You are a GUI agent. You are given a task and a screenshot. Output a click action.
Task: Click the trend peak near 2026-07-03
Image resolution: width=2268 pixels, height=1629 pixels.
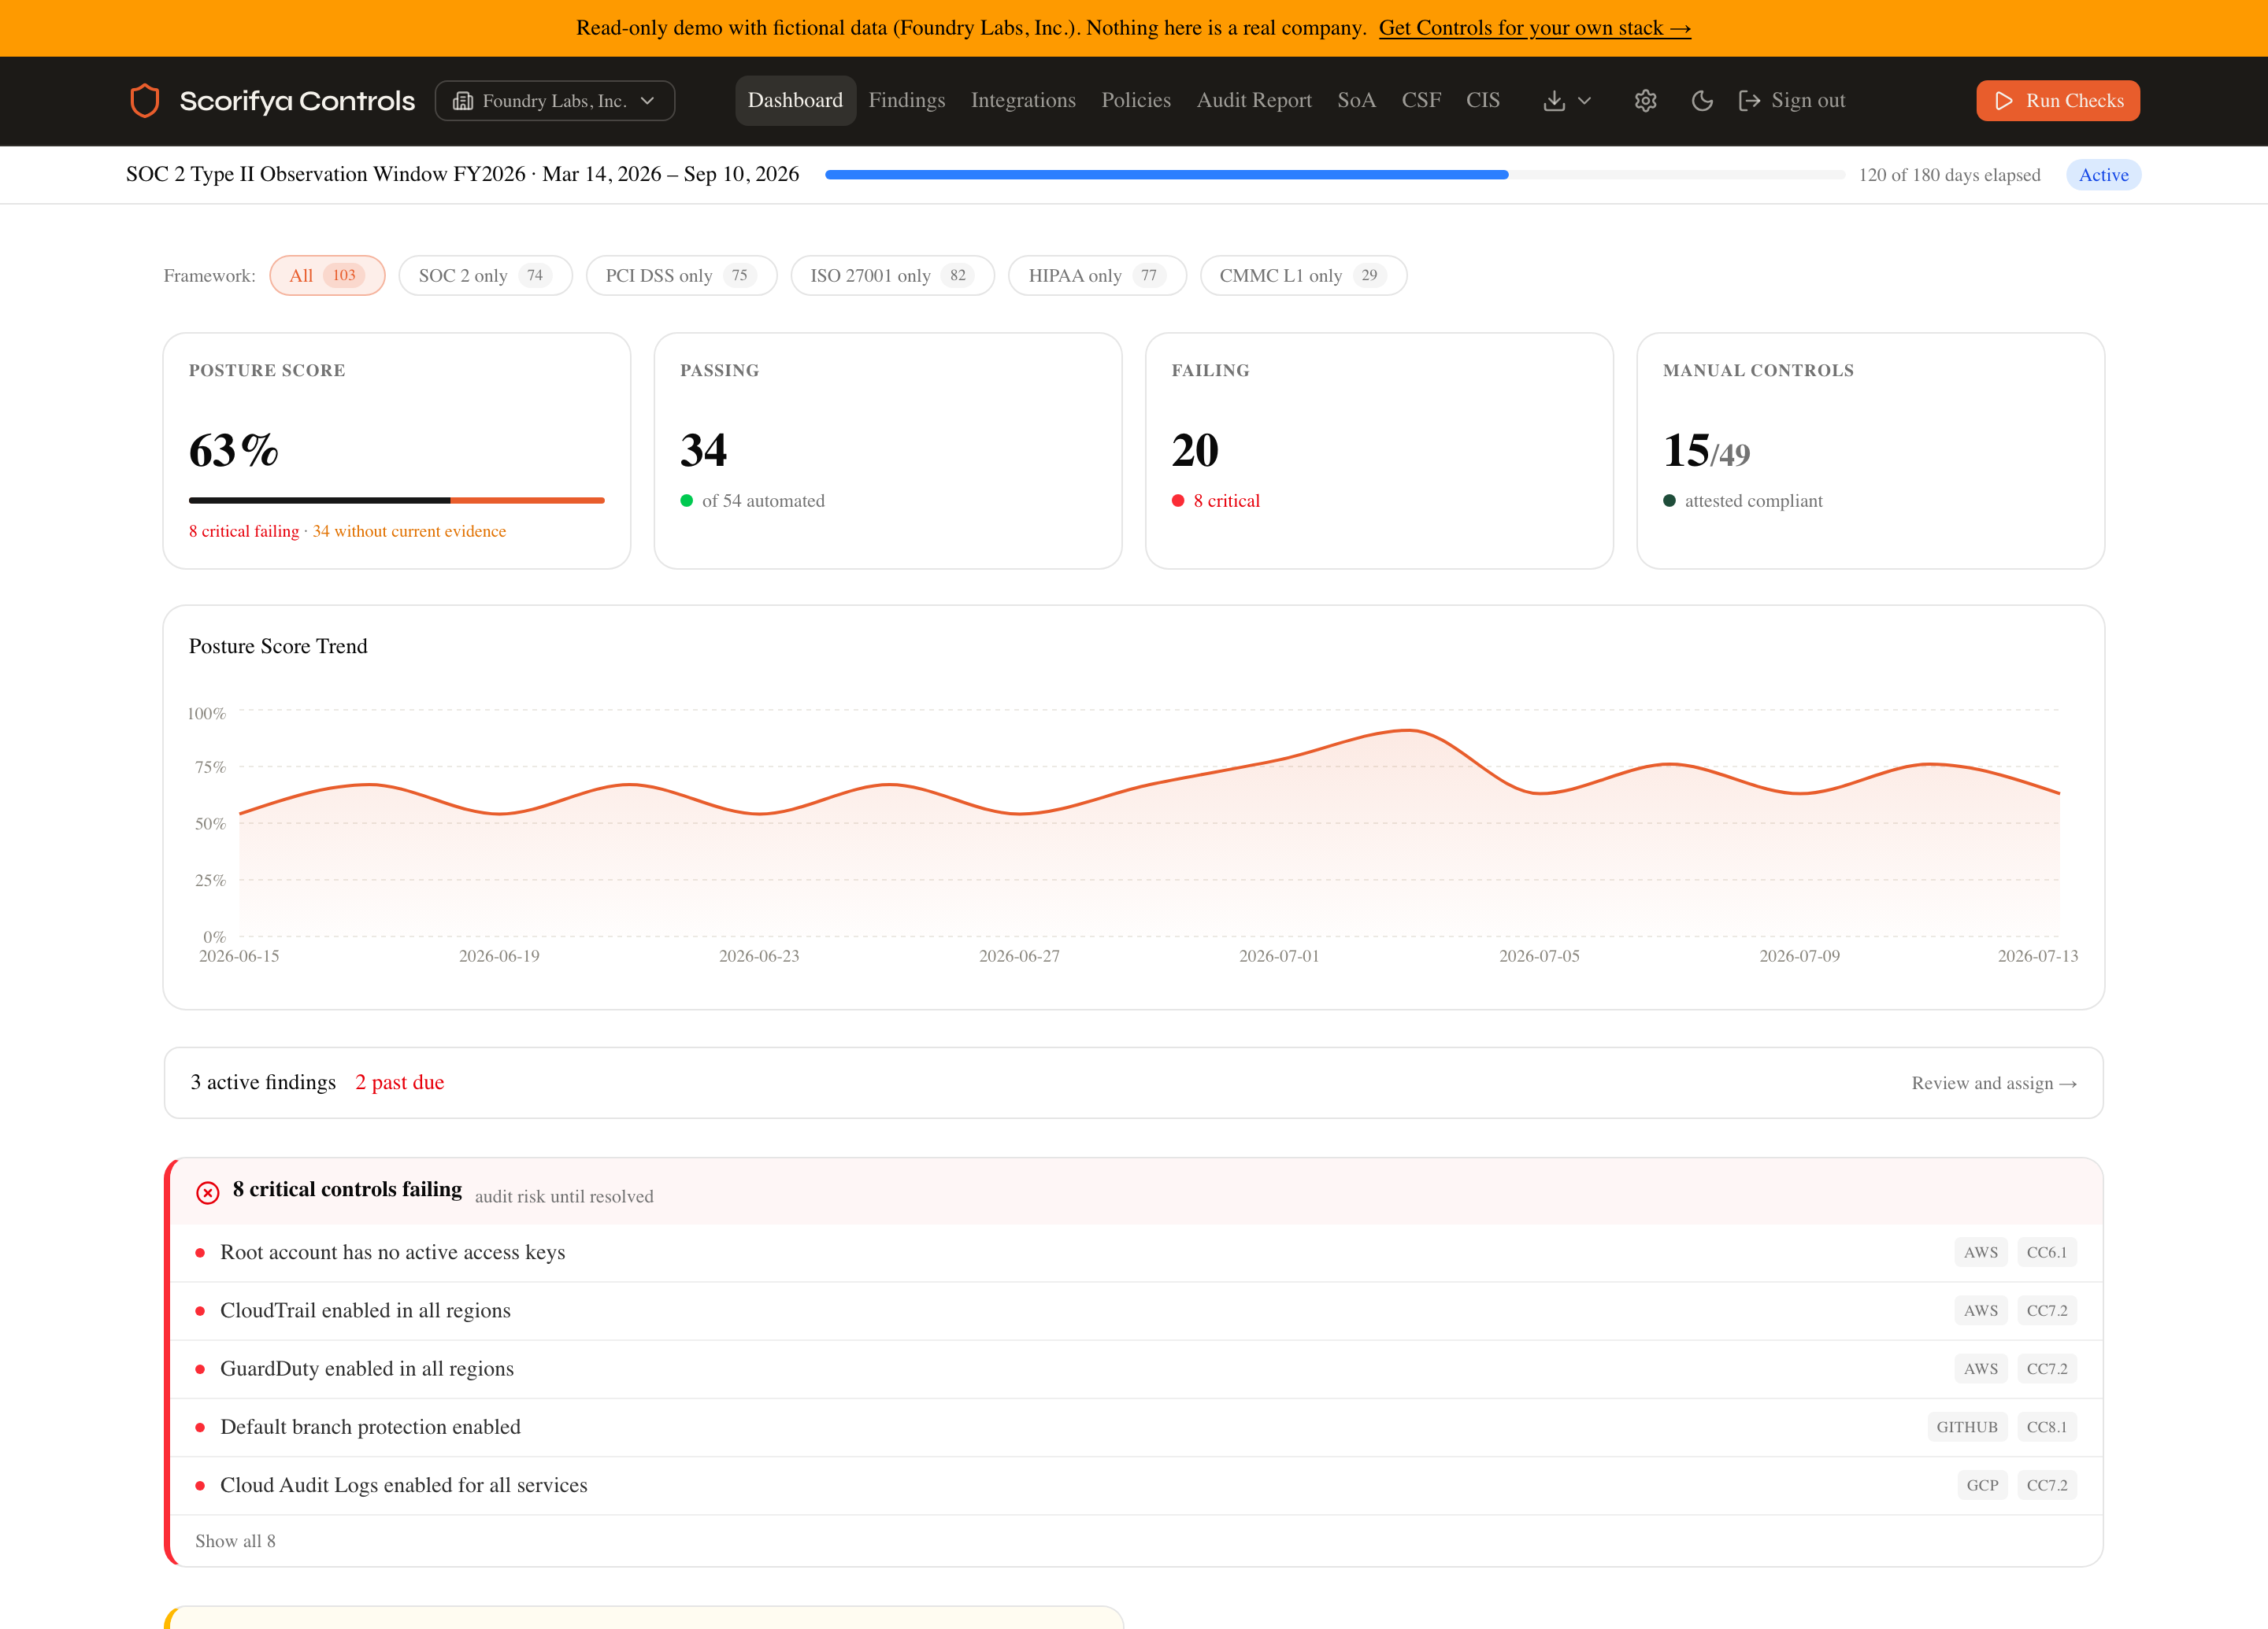click(1408, 730)
